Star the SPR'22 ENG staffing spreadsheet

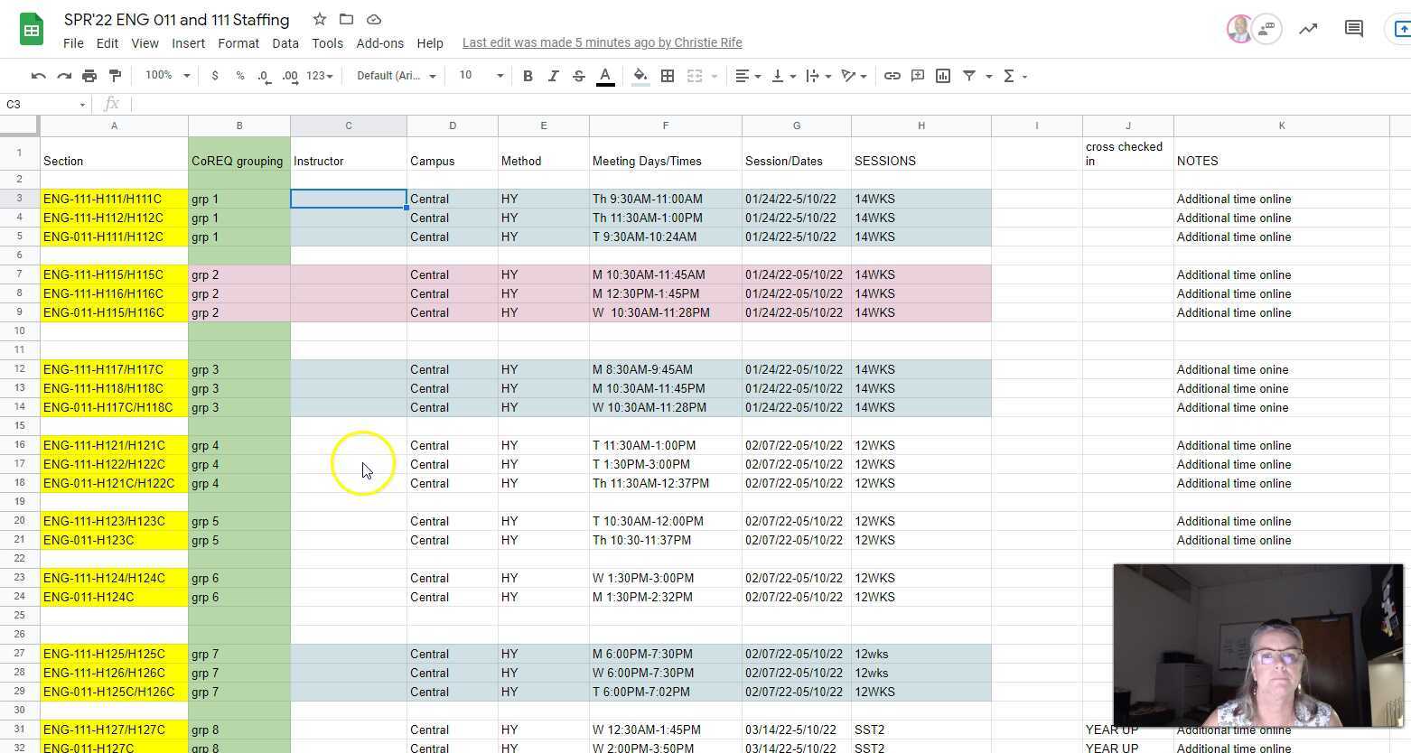(x=319, y=19)
